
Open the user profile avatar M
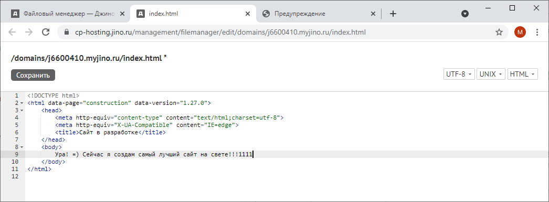[x=520, y=32]
